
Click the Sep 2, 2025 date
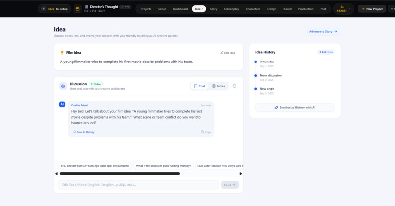267,80
